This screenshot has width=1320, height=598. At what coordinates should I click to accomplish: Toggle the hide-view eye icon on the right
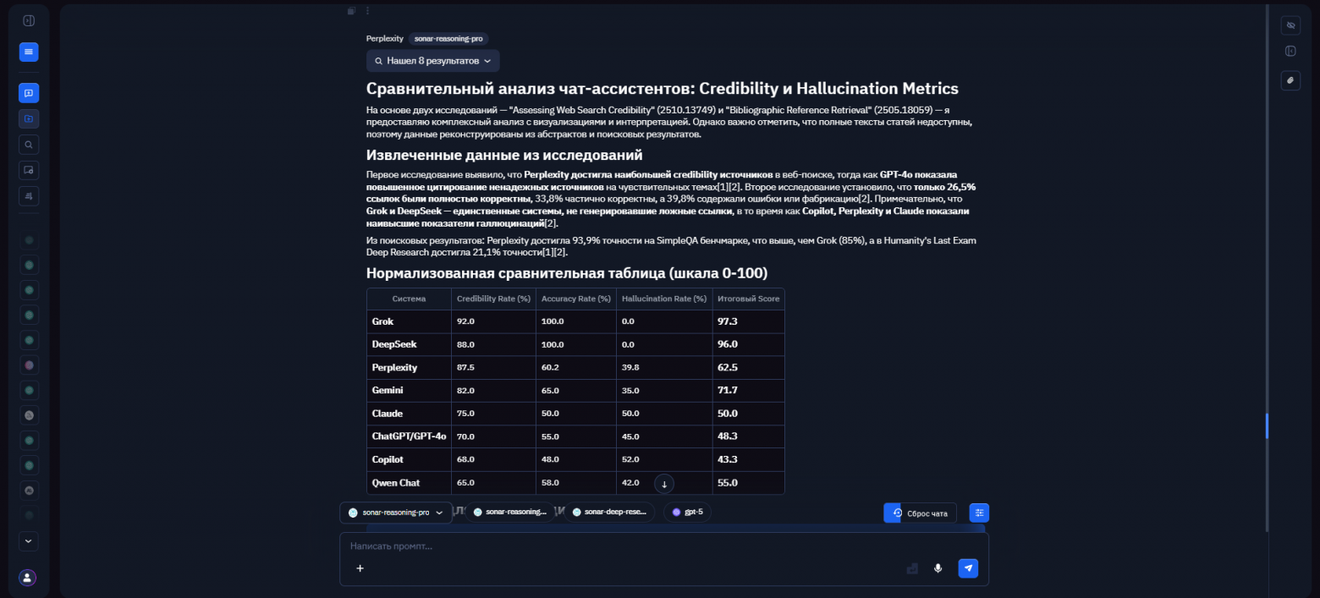coord(1290,25)
